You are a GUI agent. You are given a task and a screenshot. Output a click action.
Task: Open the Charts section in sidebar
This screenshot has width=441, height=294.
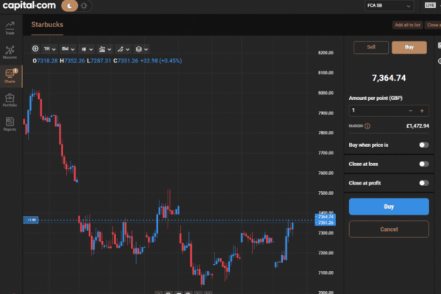(10, 76)
